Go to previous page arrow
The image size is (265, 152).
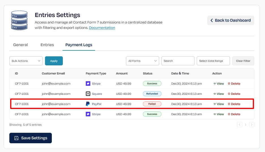point(240,125)
